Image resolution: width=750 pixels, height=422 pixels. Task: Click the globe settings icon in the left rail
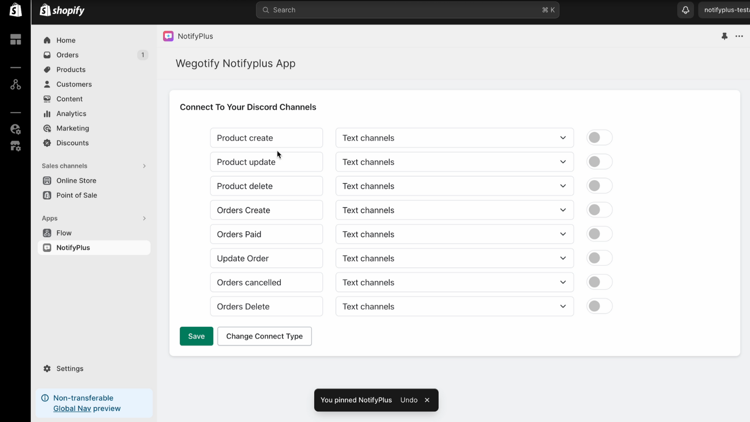point(15,129)
